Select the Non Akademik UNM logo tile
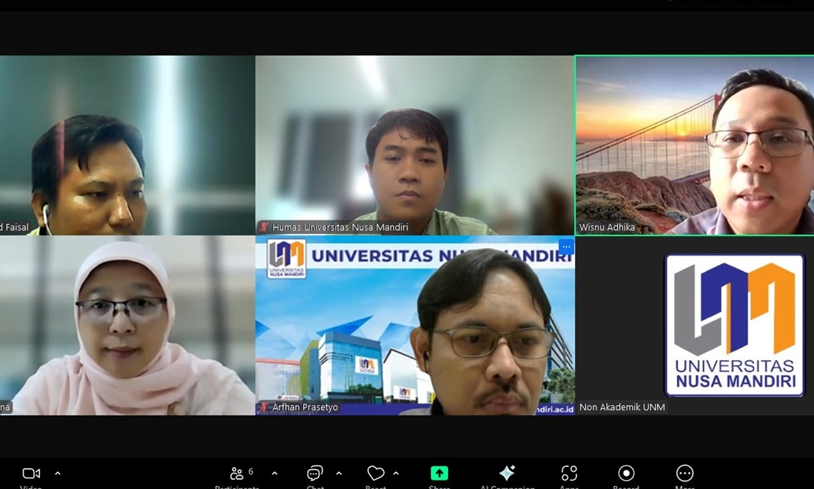Viewport: 814px width, 489px height. [694, 326]
